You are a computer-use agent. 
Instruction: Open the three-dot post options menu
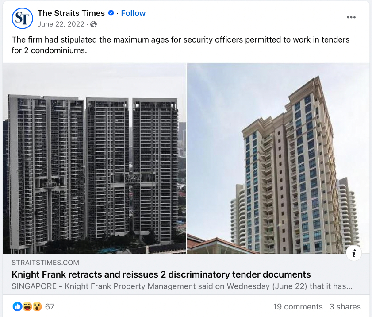[x=351, y=17]
